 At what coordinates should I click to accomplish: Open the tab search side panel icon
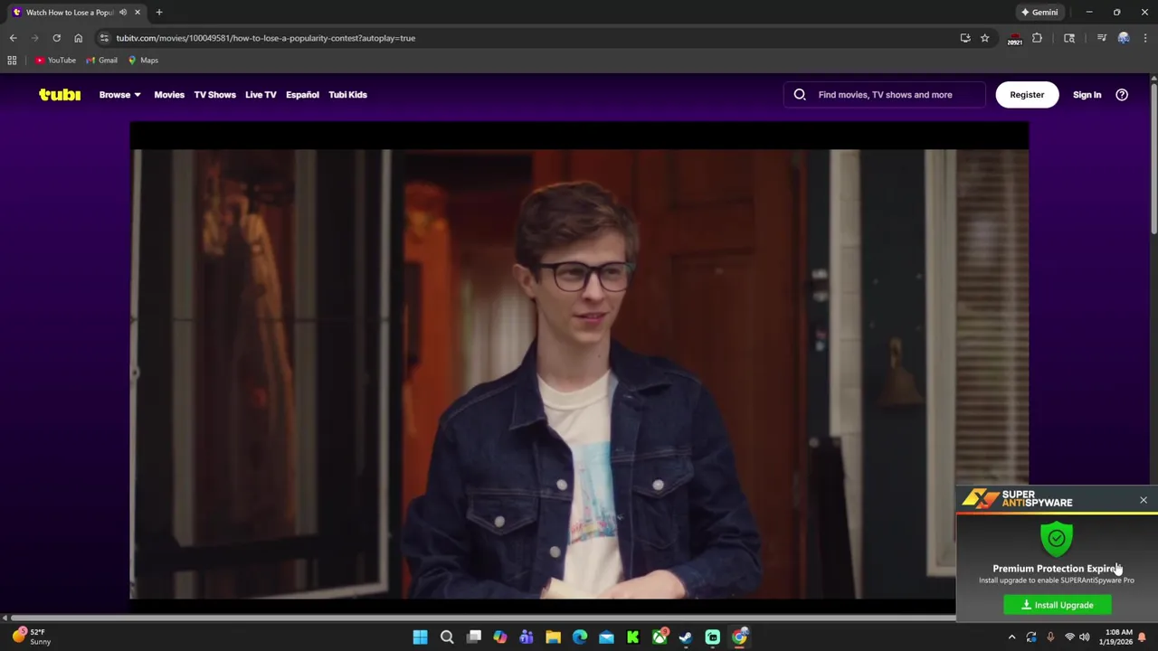pyautogui.click(x=1069, y=38)
